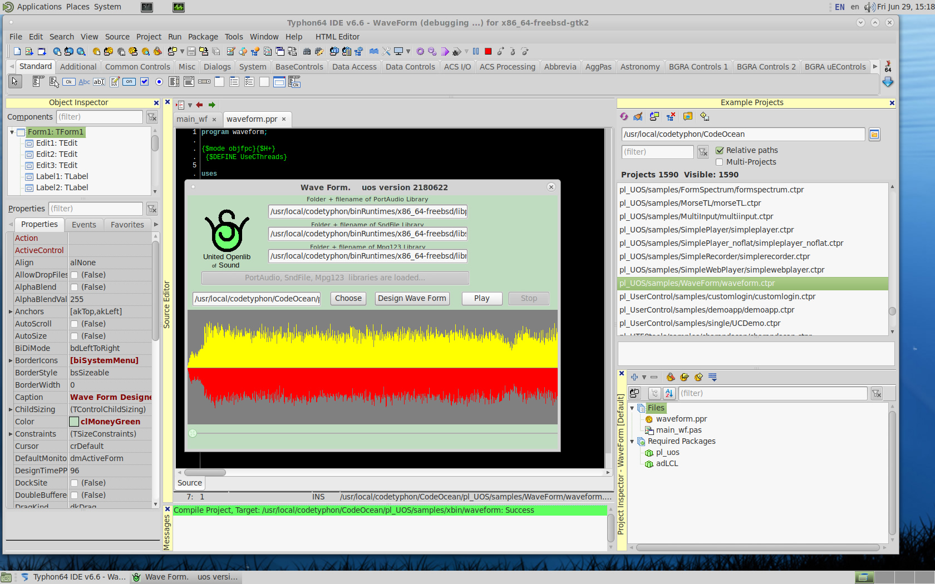Select pl_UserControl/samples/demoapp/demoapp.ctpr project

(x=753, y=310)
